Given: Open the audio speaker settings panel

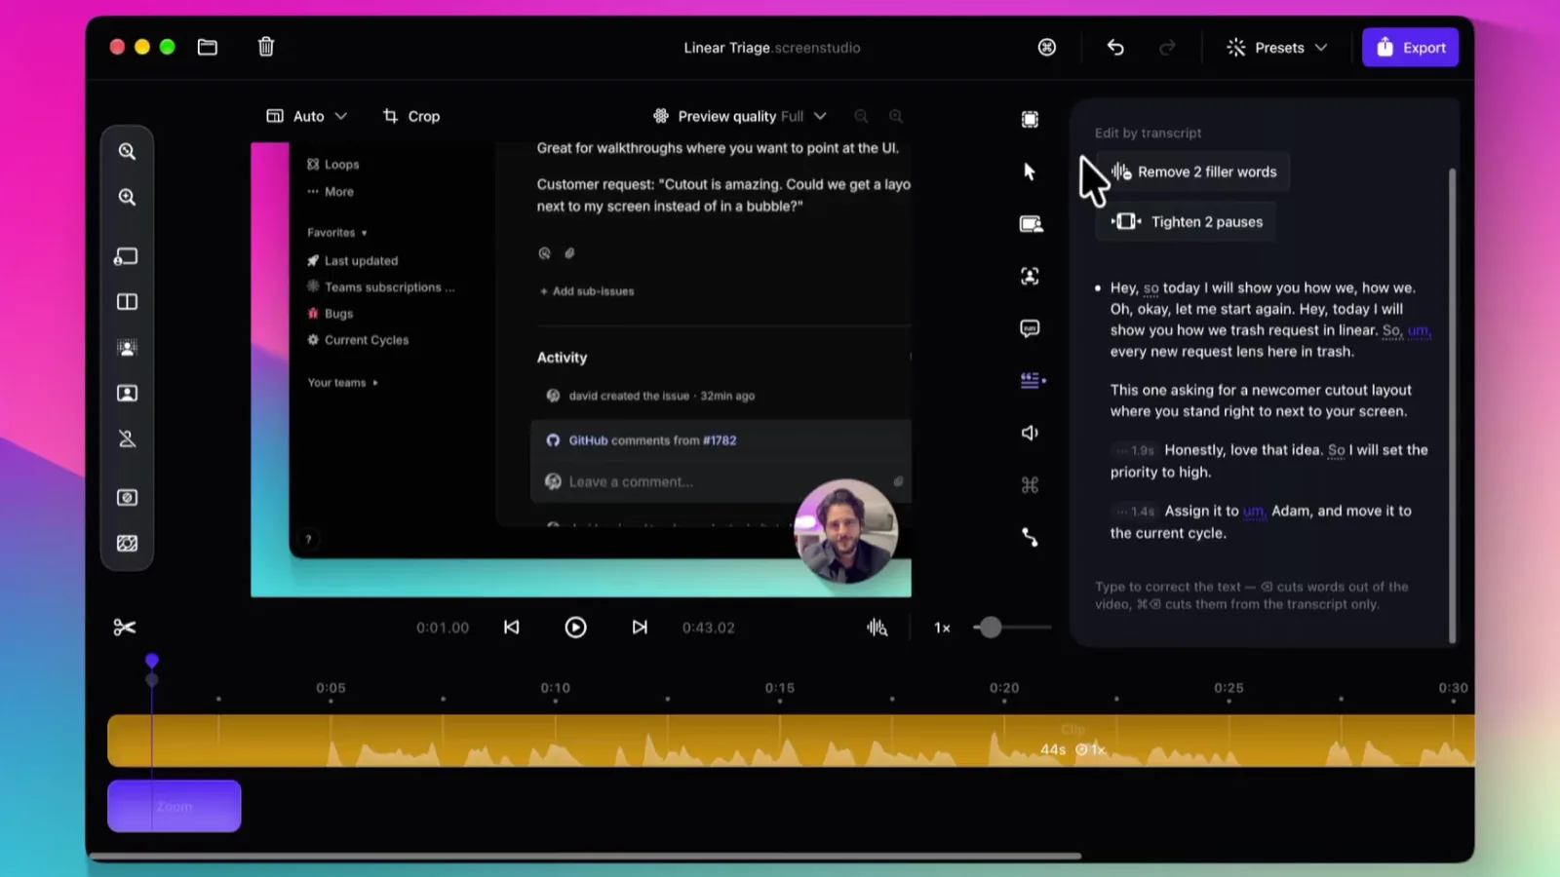Looking at the screenshot, I should click(x=1030, y=433).
